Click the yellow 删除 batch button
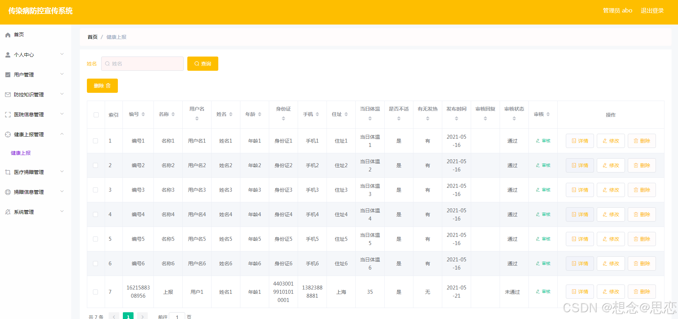 click(102, 86)
